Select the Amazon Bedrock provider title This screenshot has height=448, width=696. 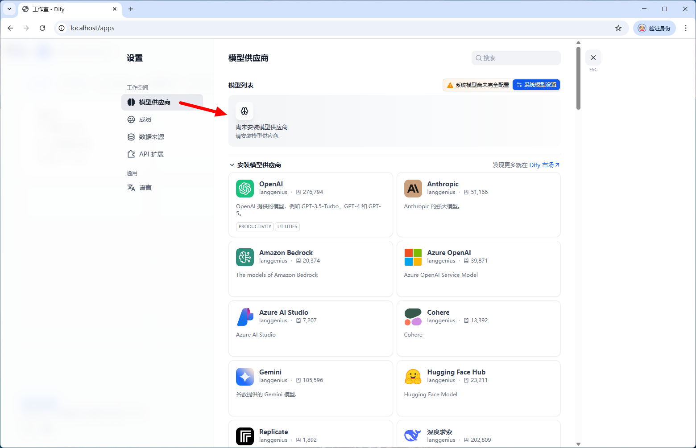click(x=286, y=253)
